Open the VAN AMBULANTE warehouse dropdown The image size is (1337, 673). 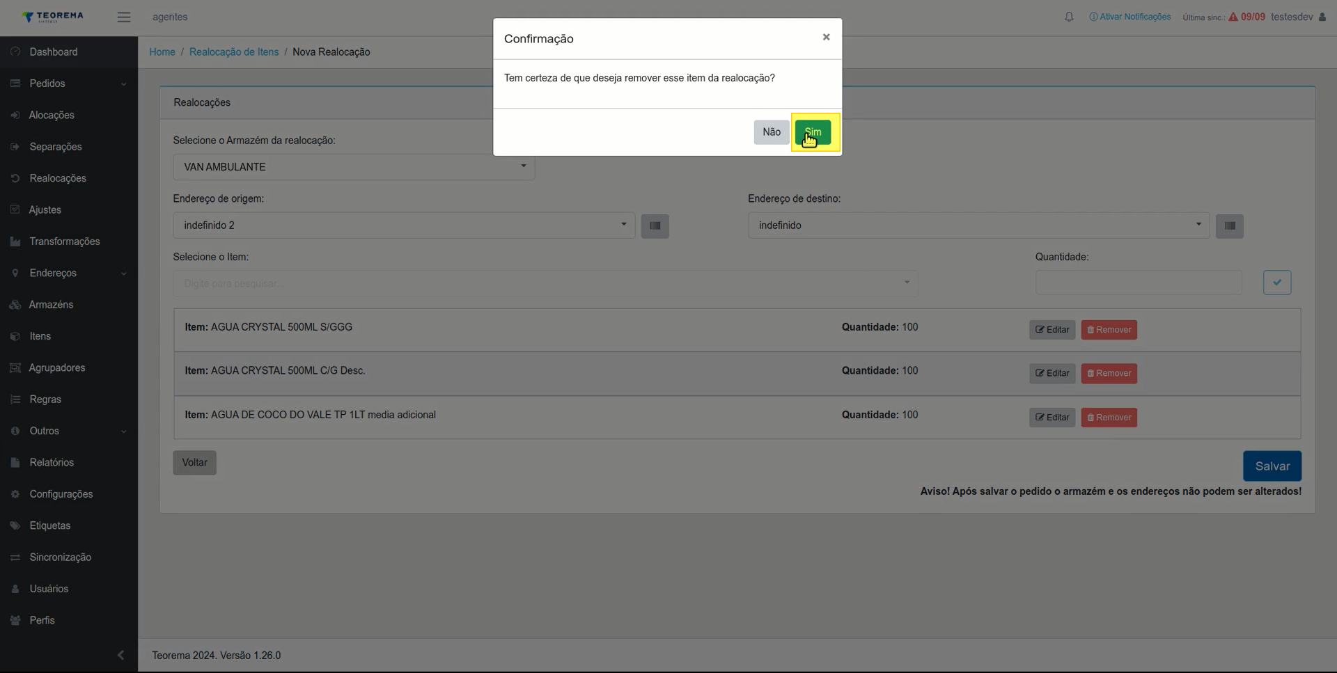point(354,167)
